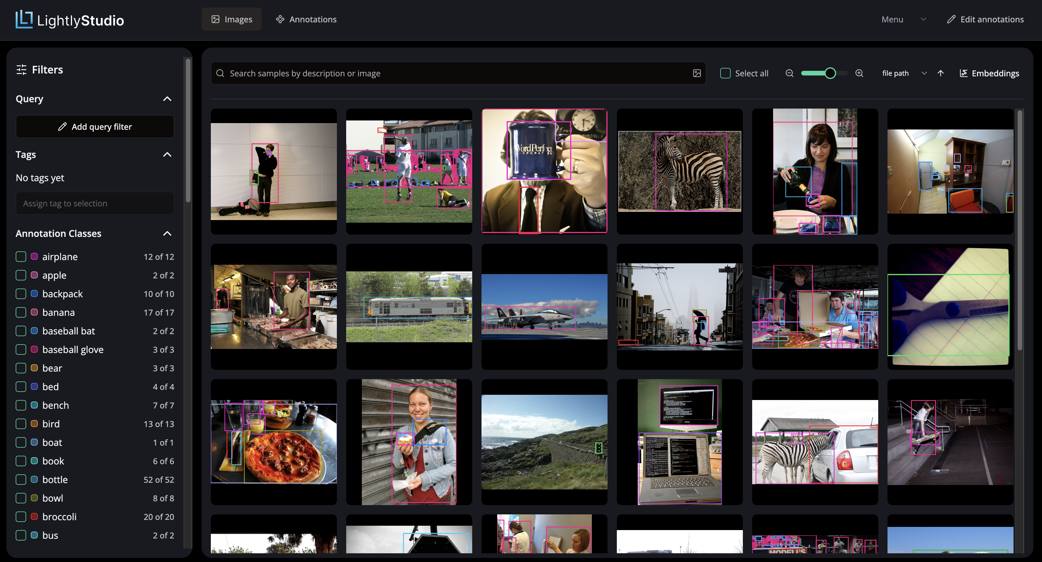This screenshot has width=1042, height=562.
Task: Open the scissors on notepad thumbnail
Action: tap(950, 307)
